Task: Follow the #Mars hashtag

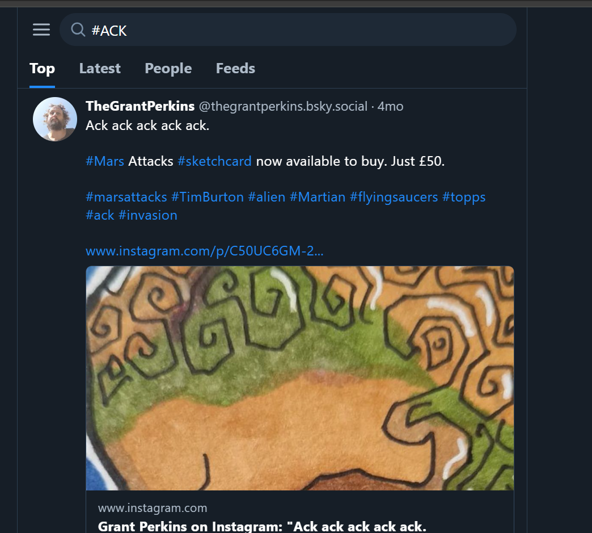Action: click(x=105, y=161)
